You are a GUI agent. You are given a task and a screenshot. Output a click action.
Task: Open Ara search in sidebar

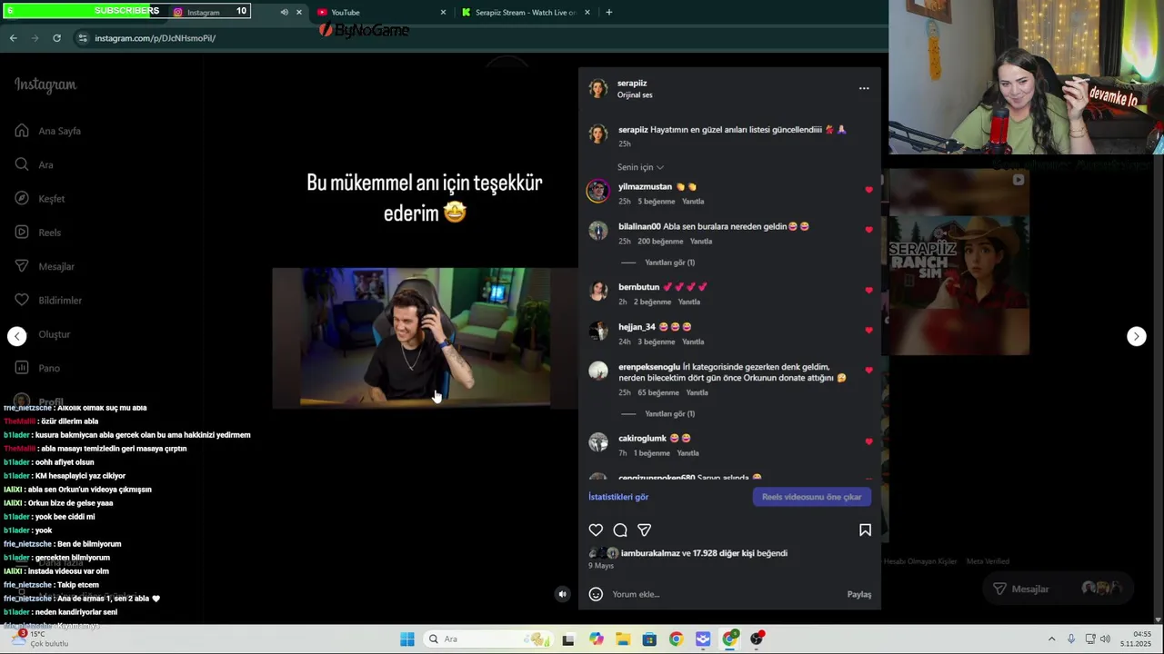(34, 164)
